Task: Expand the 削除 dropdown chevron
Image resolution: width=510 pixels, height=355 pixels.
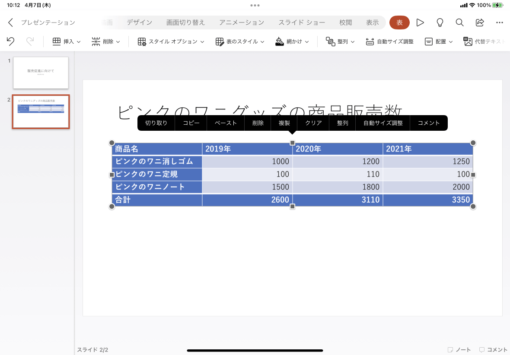Action: [118, 42]
